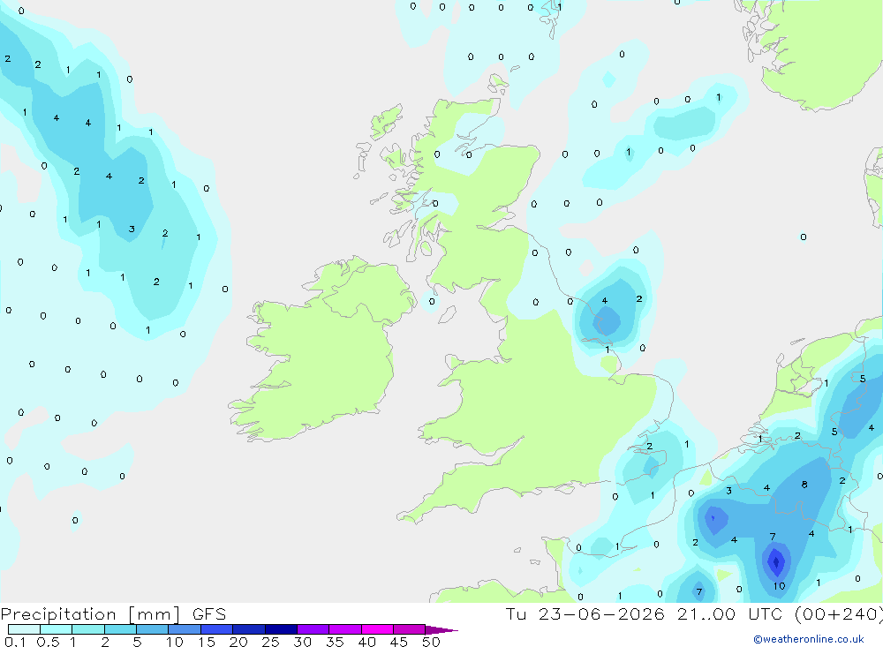Click the 2–5 mm legend color swatch
This screenshot has height=647, width=883.
120,629
